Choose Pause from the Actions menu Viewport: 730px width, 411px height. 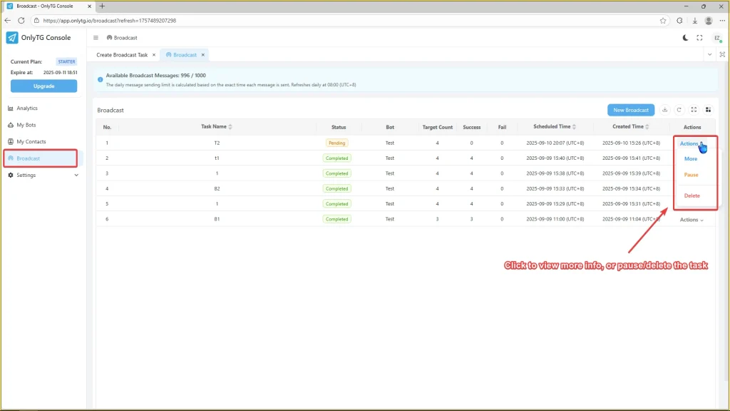click(692, 175)
